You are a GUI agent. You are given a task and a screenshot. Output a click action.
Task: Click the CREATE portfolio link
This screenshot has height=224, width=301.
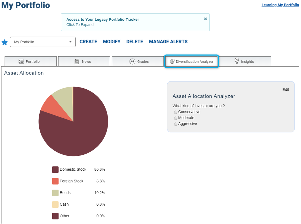(88, 42)
